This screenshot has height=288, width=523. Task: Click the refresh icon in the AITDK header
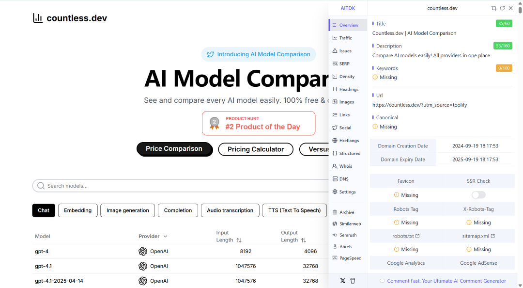click(502, 8)
